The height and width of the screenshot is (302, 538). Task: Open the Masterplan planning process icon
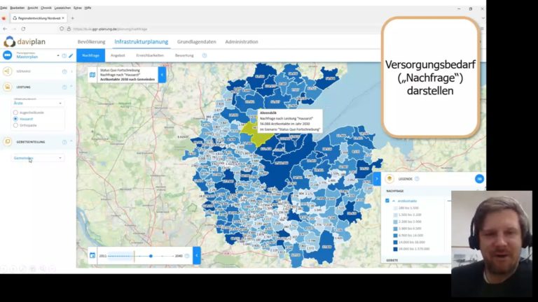coord(7,55)
